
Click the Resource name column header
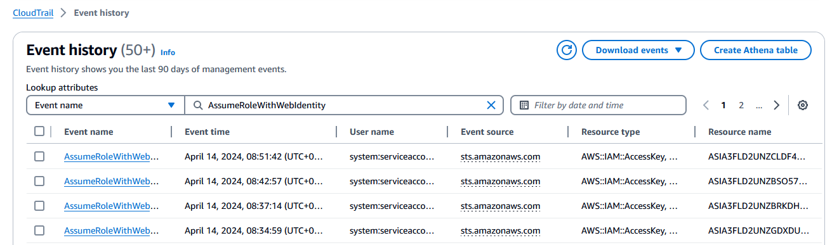pyautogui.click(x=740, y=132)
